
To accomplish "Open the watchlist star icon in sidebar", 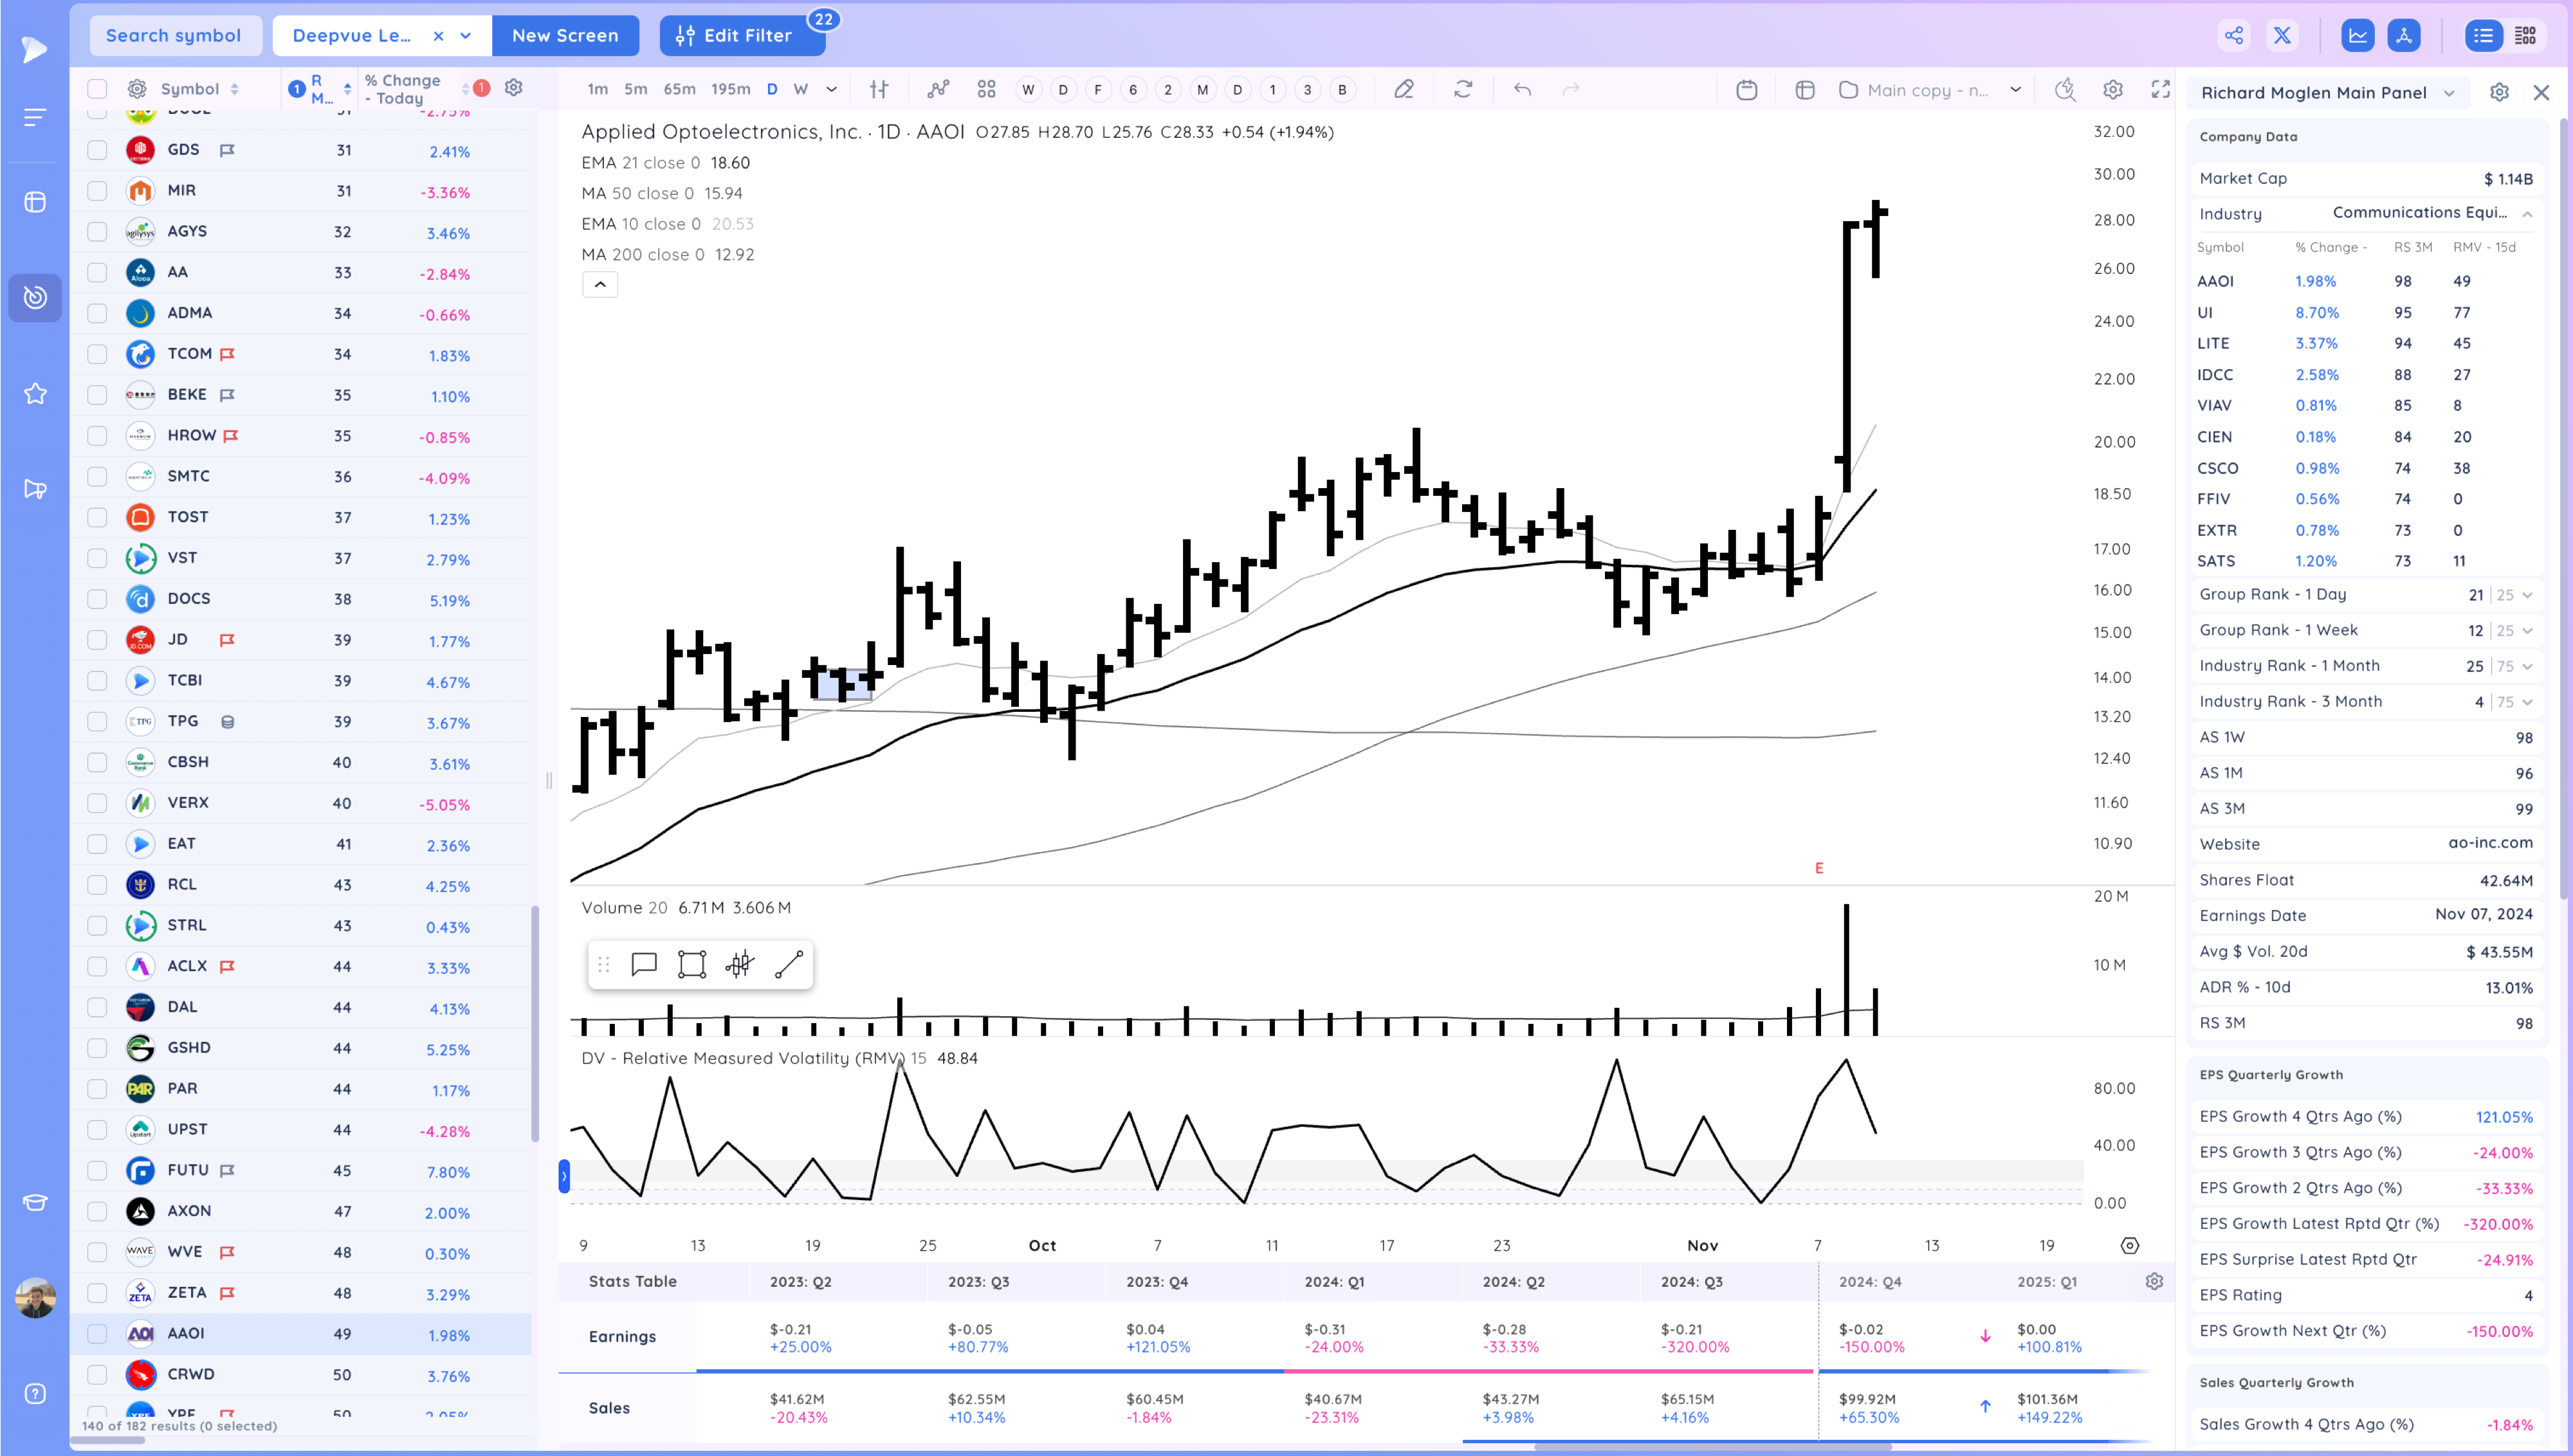I will 35,394.
